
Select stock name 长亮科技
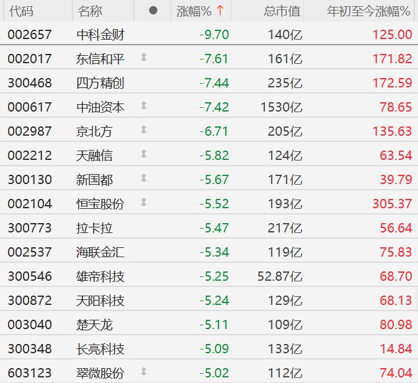(100, 349)
